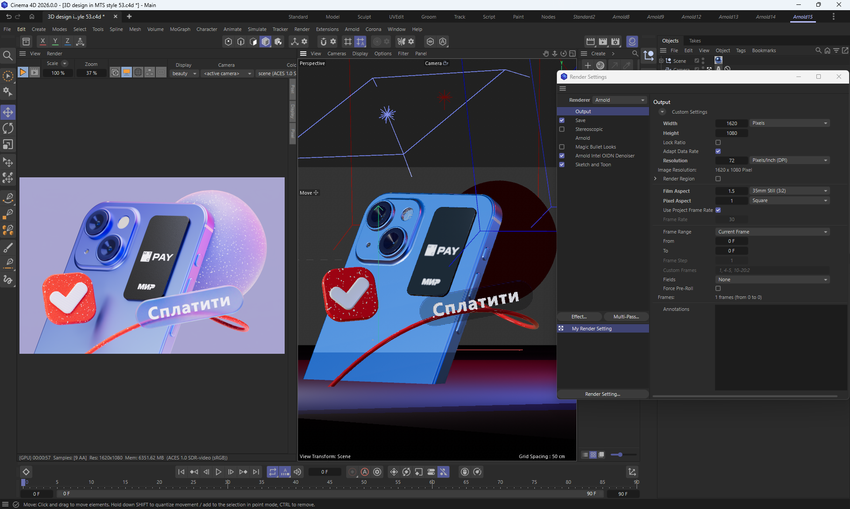850x509 pixels.
Task: Select the Move tool in left toolbar
Action: click(8, 112)
